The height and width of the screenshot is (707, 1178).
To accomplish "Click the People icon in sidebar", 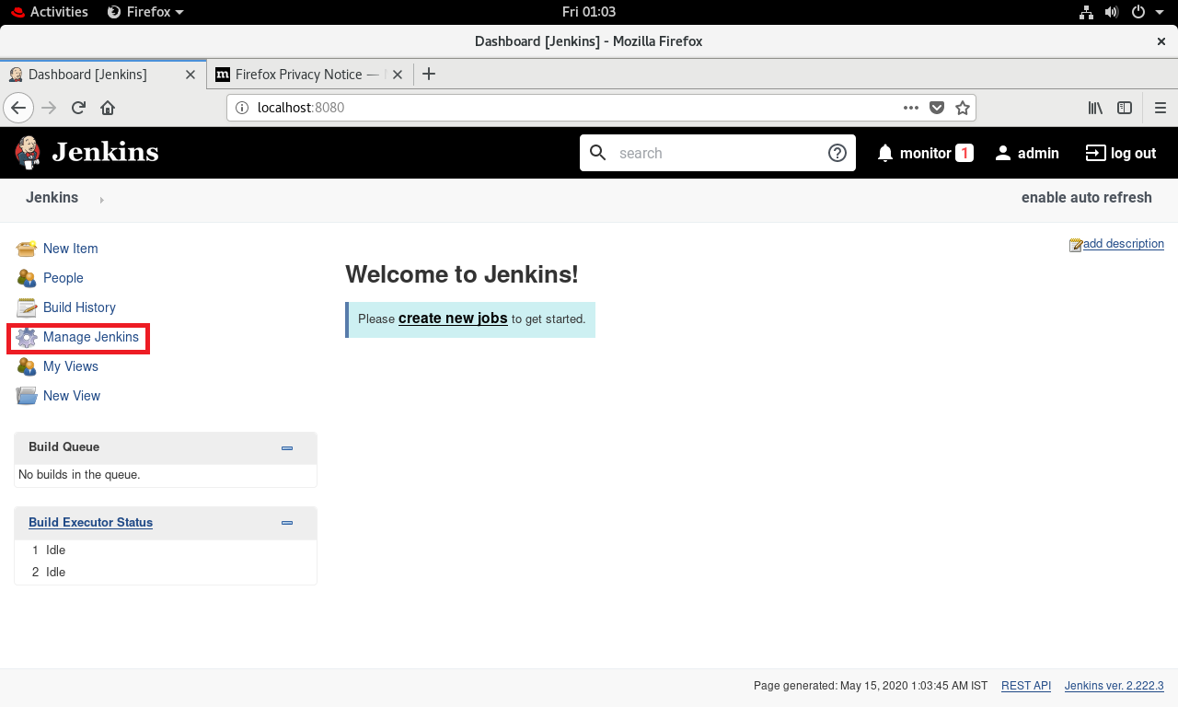I will coord(27,278).
